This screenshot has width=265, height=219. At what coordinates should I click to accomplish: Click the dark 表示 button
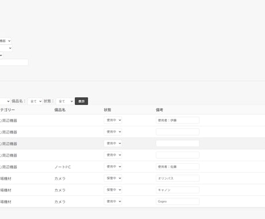tap(81, 101)
